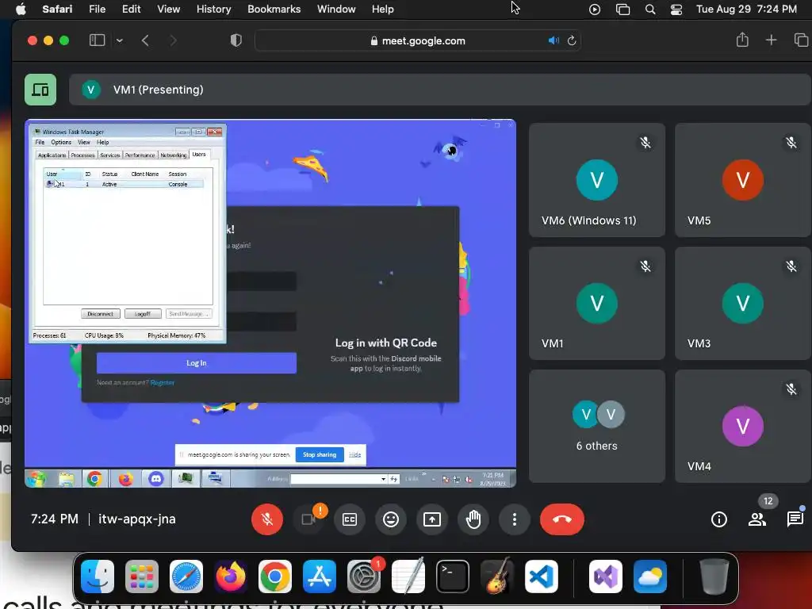
Task: Open a new tab plus button
Action: pyautogui.click(x=771, y=40)
